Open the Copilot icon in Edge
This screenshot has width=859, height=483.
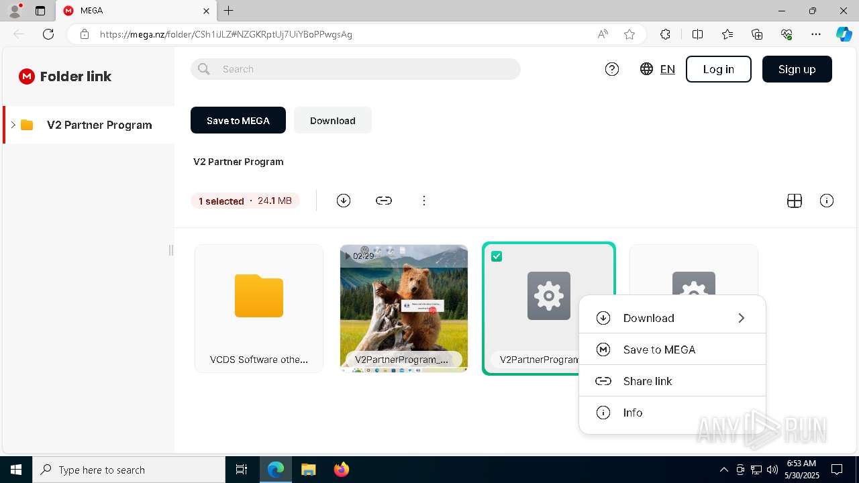(x=844, y=34)
